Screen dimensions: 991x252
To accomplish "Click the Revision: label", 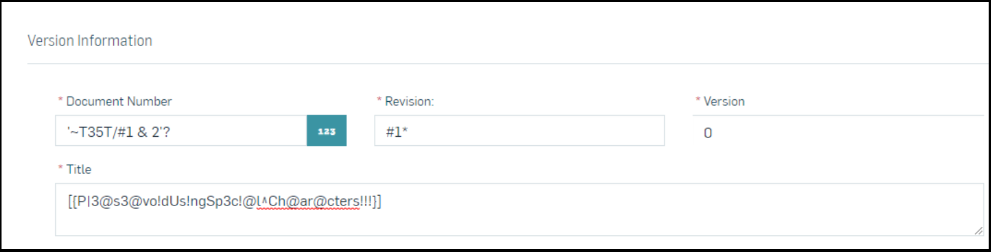I will click(x=409, y=102).
